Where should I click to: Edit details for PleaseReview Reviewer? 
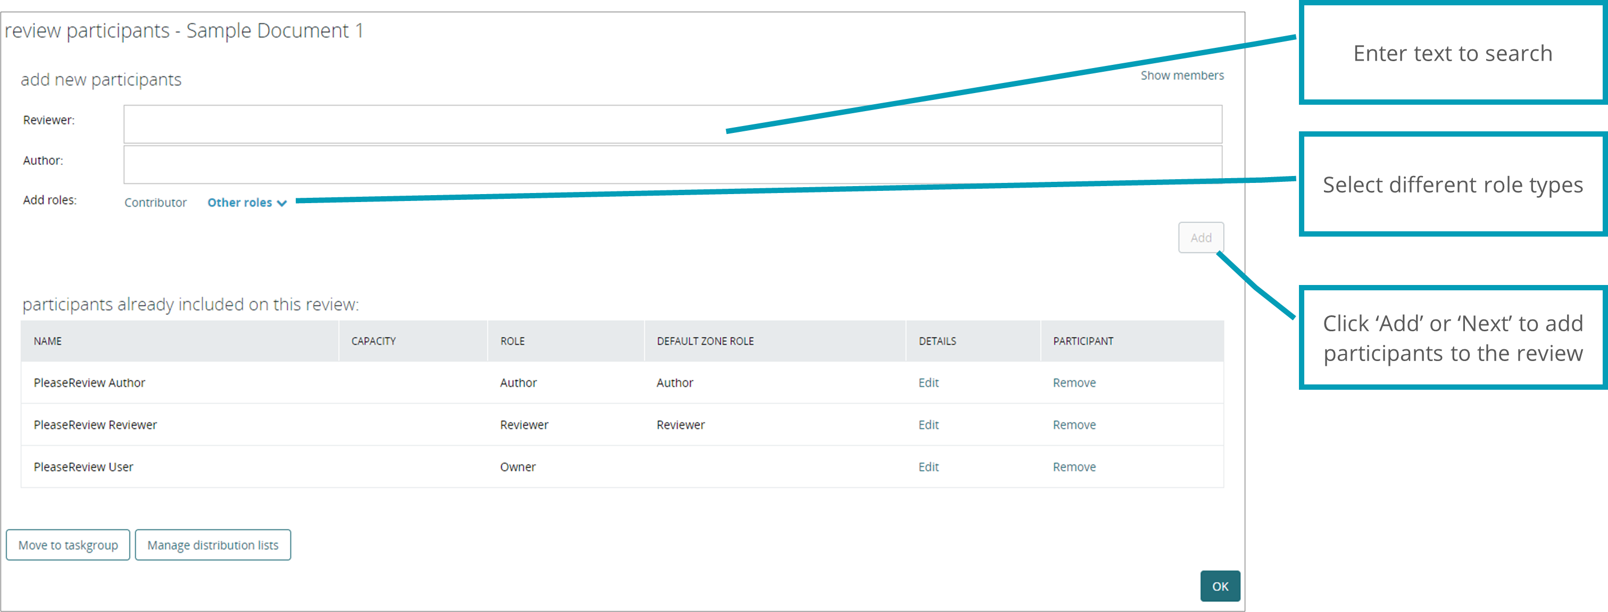click(928, 425)
